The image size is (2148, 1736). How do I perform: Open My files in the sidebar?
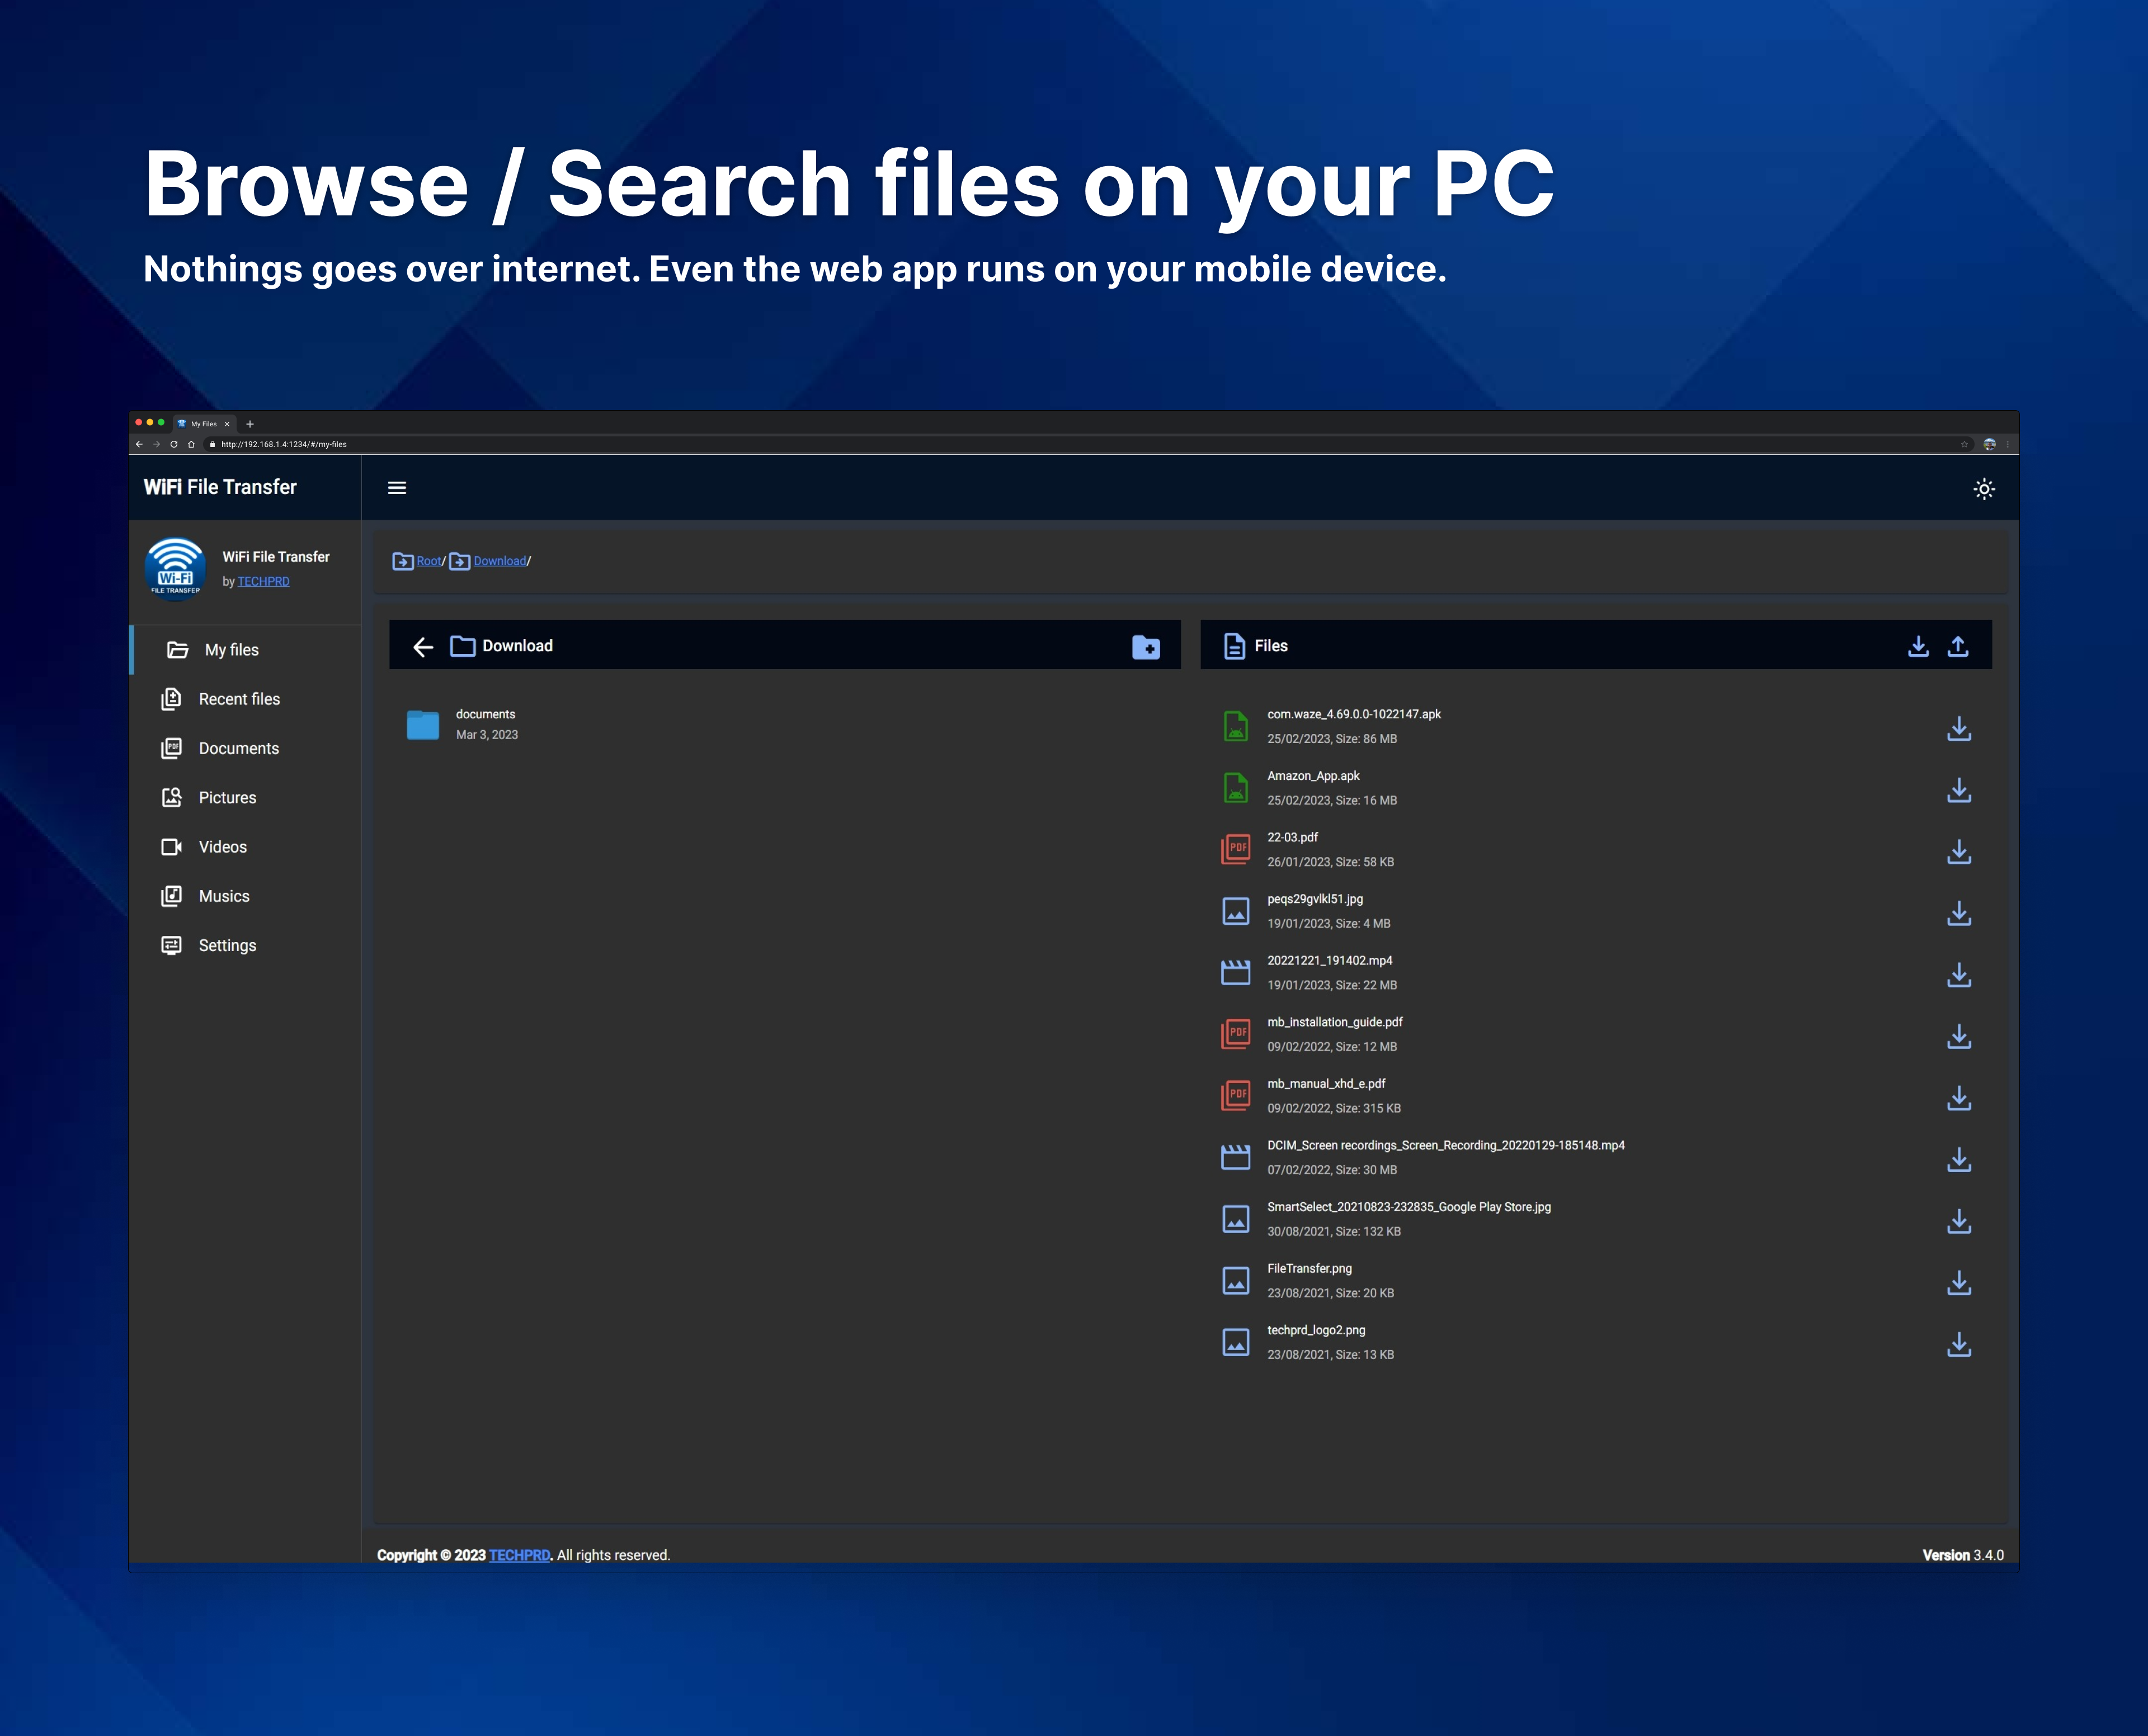pos(246,650)
